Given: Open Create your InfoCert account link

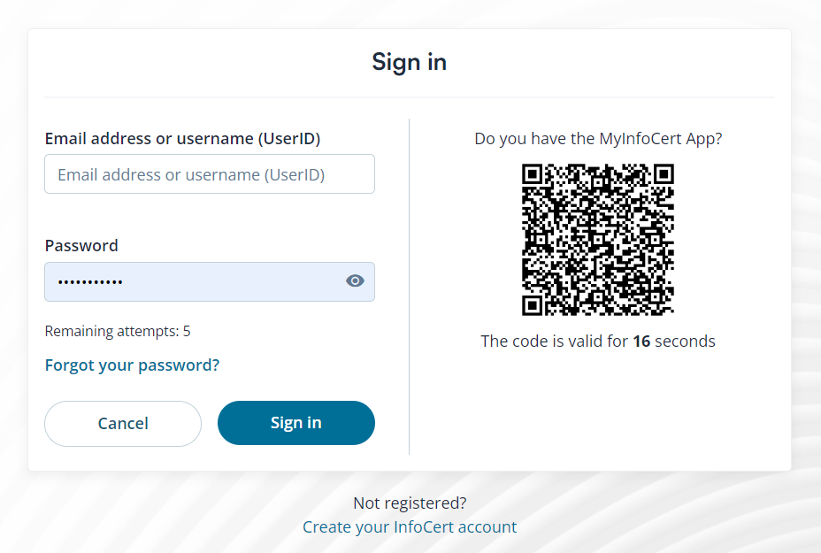Looking at the screenshot, I should 410,526.
